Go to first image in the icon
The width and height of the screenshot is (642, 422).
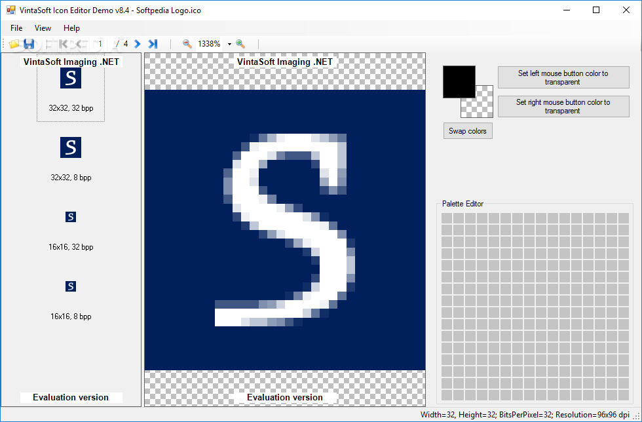pos(62,44)
